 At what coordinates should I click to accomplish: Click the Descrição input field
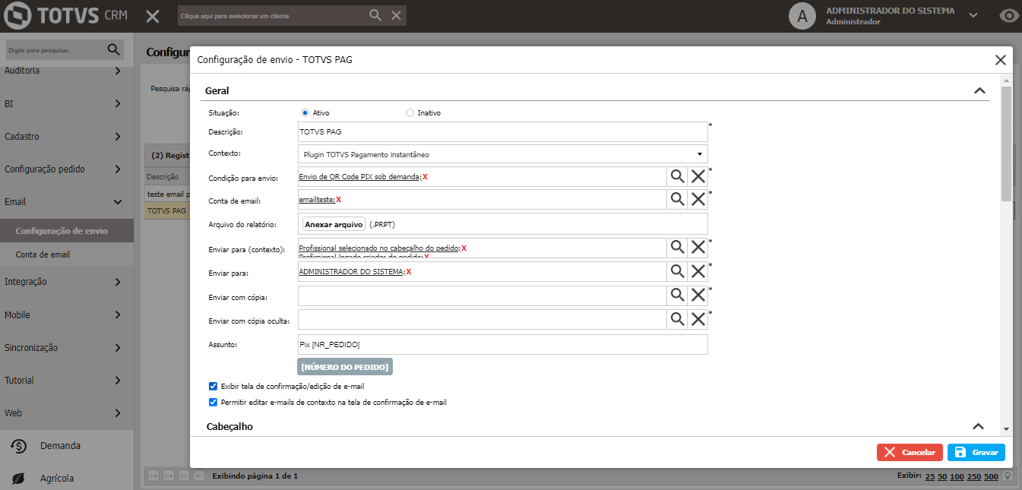tap(503, 131)
